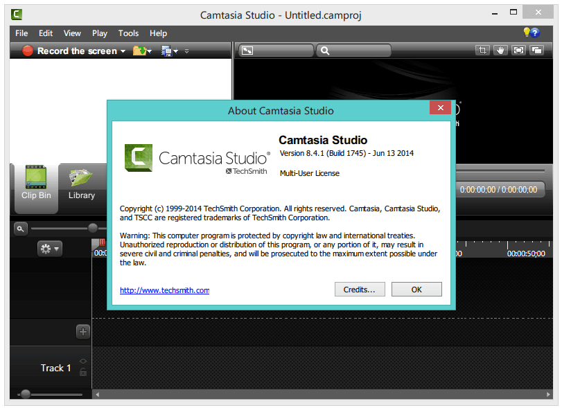The height and width of the screenshot is (408, 562).
Task: Maximize the Camtasia Studio window
Action: (x=513, y=12)
